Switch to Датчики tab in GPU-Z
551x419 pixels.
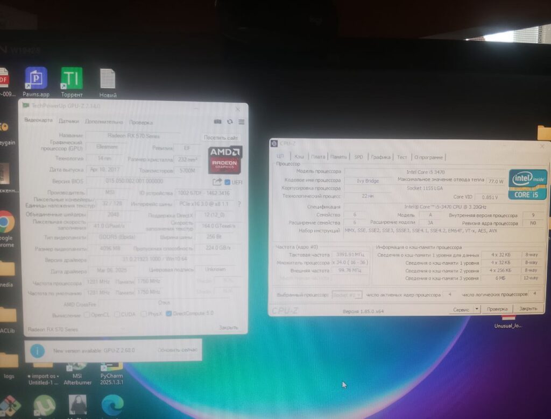(x=68, y=121)
